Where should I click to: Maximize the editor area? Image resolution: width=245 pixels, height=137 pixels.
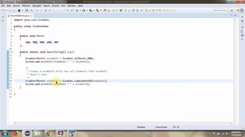click(235, 15)
